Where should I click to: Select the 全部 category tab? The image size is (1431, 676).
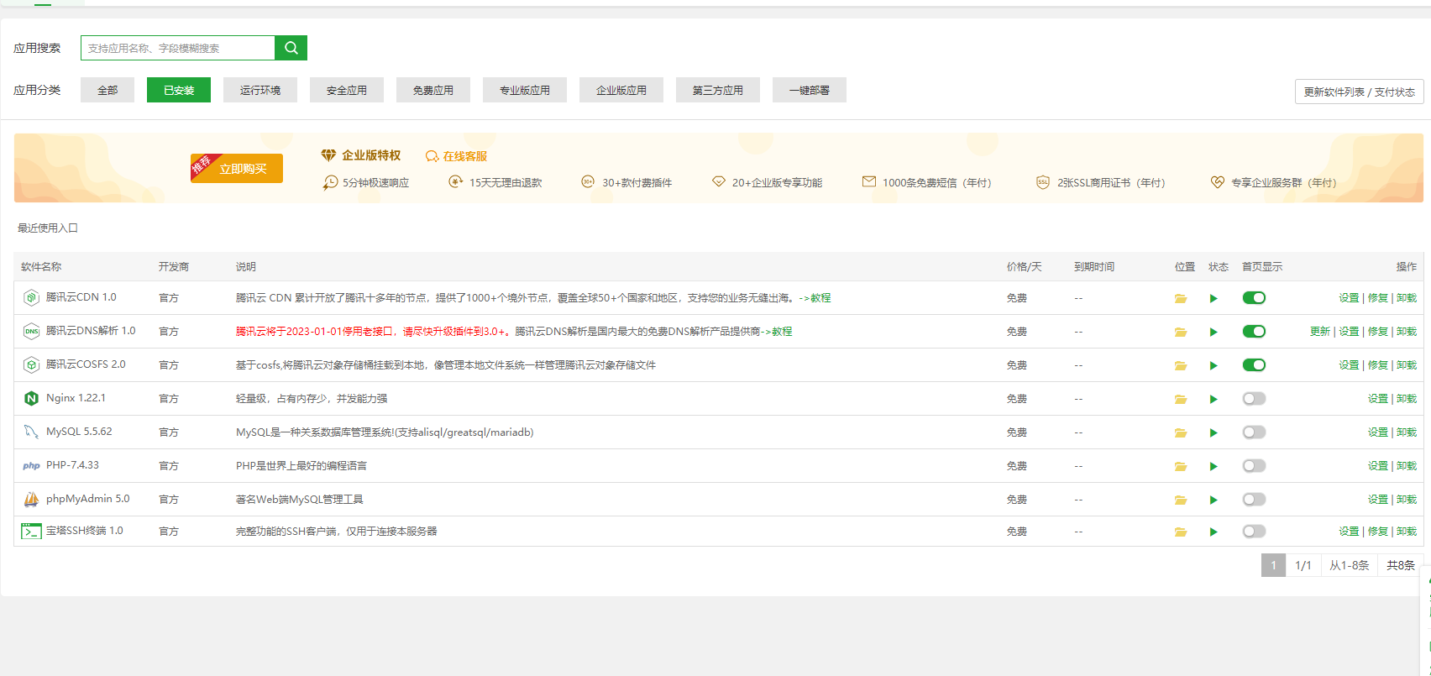pos(107,90)
